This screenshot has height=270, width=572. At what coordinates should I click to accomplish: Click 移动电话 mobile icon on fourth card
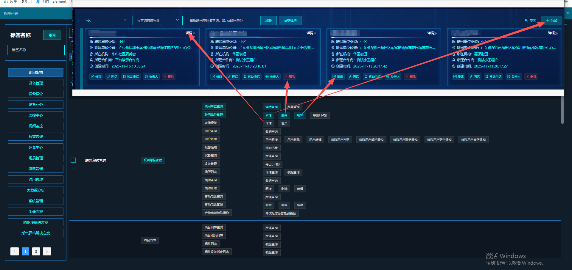(x=486, y=77)
